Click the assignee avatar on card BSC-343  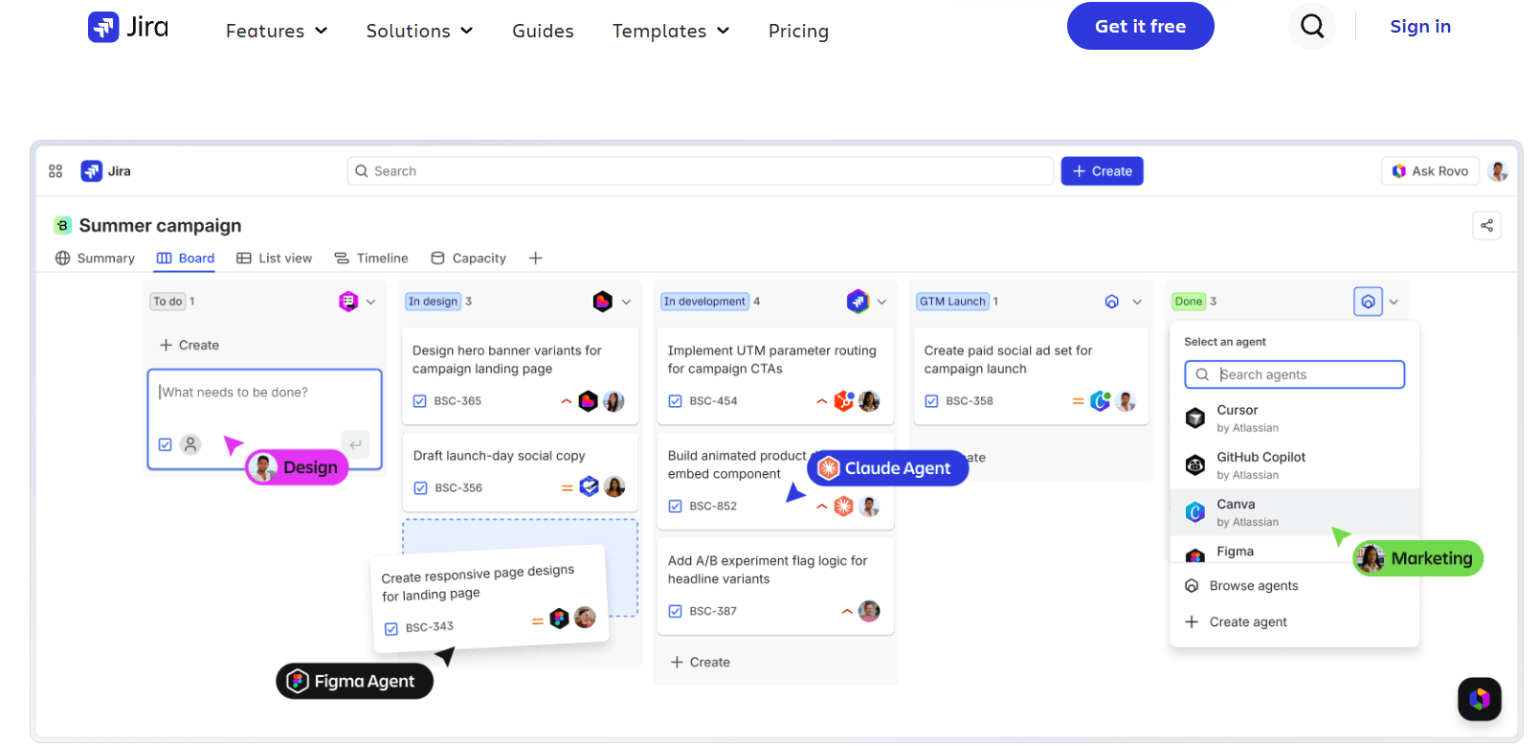[x=585, y=618]
